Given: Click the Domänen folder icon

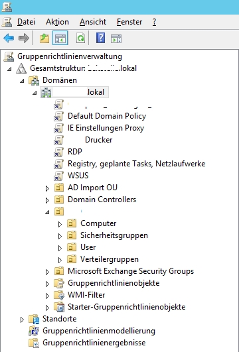Looking at the screenshot, I should pyautogui.click(x=34, y=80).
